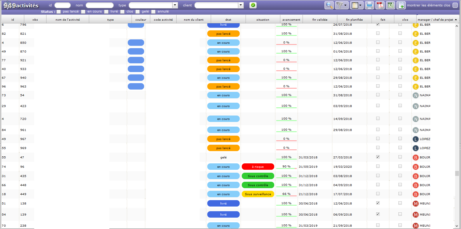Click the nom search input field
The width and height of the screenshot is (461, 229).
tap(99, 5)
